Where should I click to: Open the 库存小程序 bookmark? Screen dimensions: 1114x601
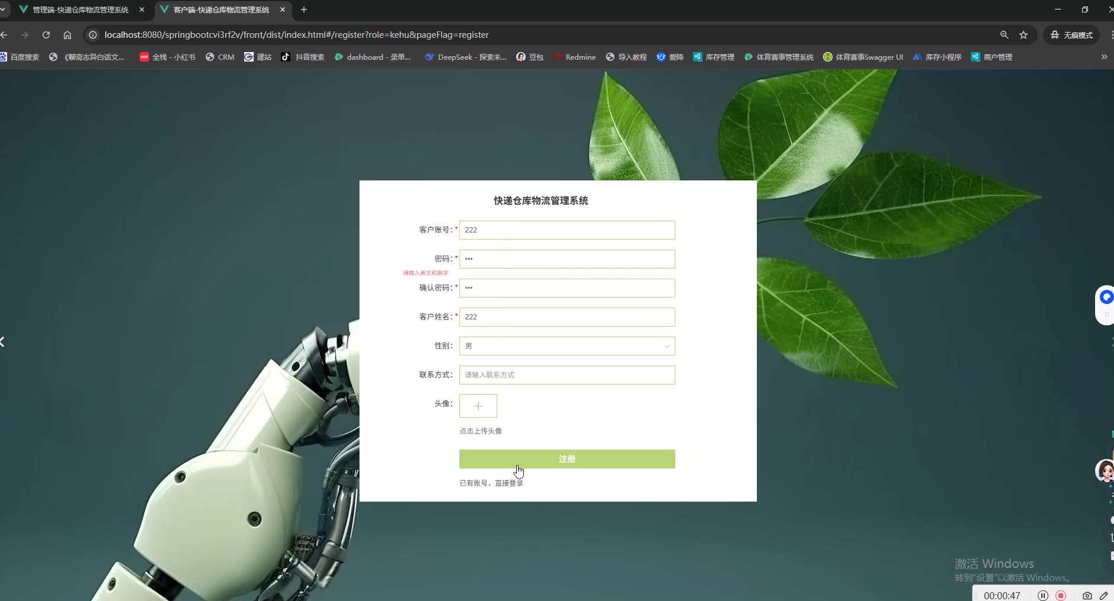pos(937,57)
